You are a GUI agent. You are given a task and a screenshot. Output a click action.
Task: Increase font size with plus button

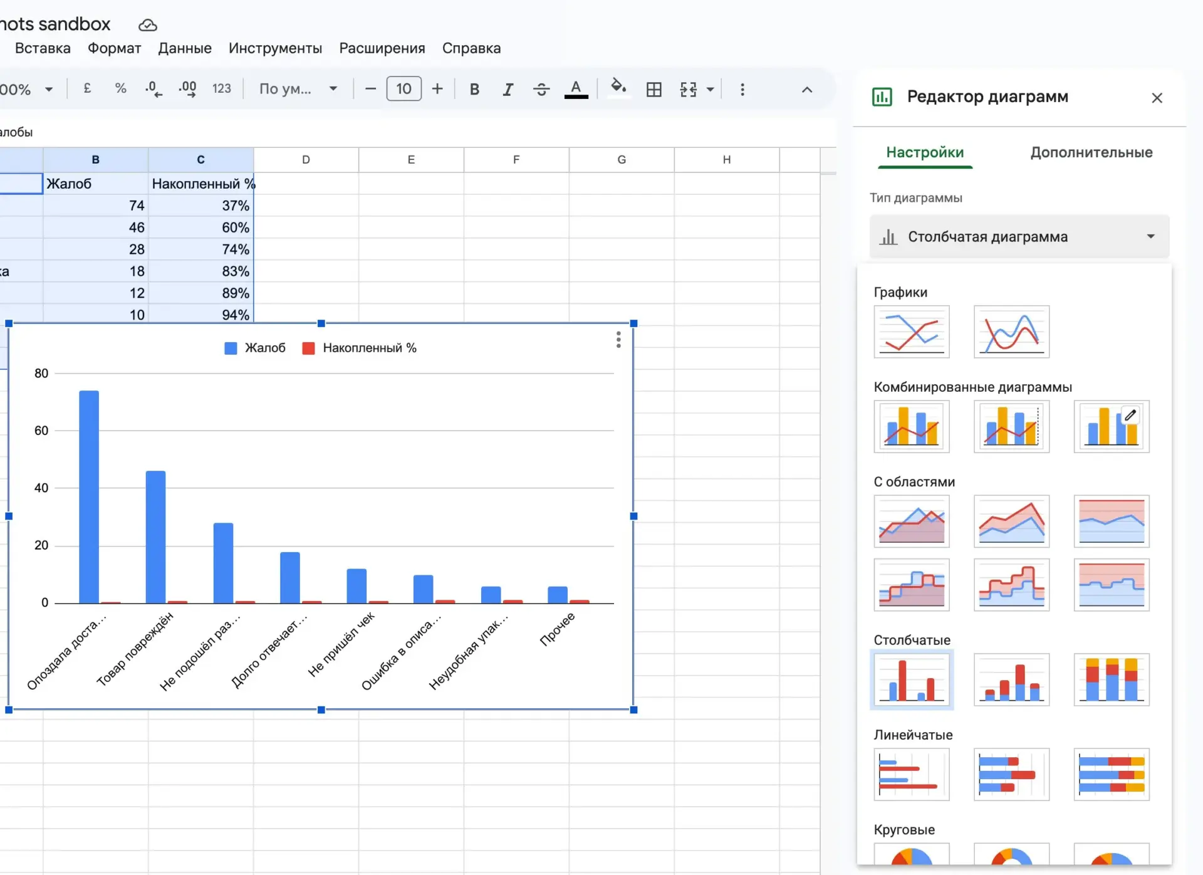437,89
